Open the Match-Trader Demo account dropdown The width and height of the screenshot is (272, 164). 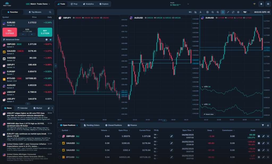click(38, 4)
